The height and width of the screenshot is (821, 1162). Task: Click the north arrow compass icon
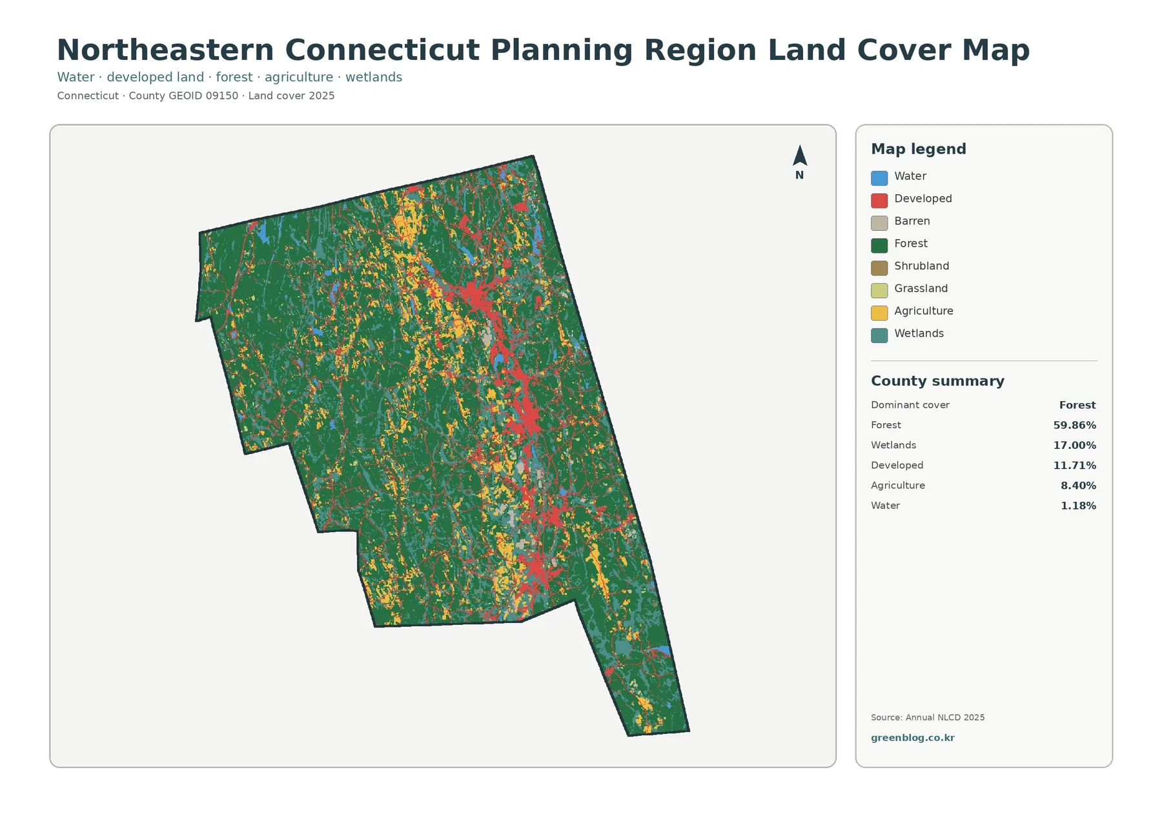tap(800, 155)
